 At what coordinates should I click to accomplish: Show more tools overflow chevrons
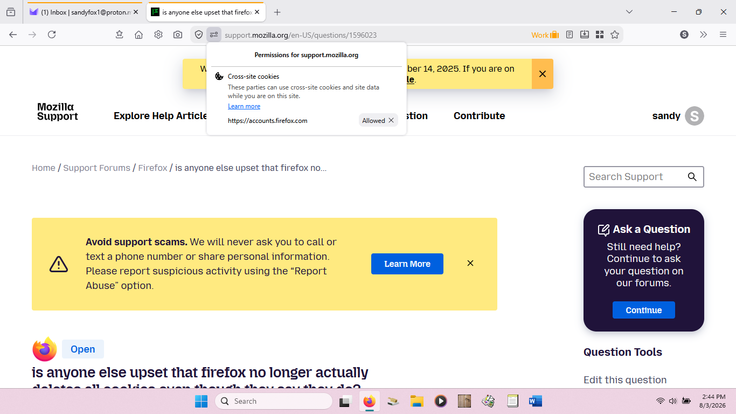(704, 34)
